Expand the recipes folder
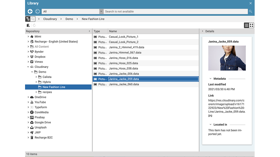Screen dimensions: 280x157 [36, 92]
